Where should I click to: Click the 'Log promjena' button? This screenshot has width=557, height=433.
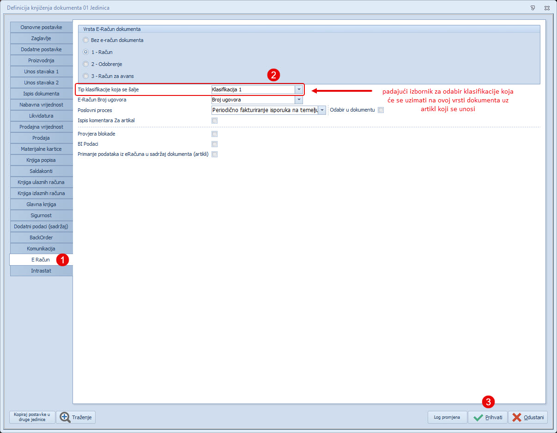447,417
